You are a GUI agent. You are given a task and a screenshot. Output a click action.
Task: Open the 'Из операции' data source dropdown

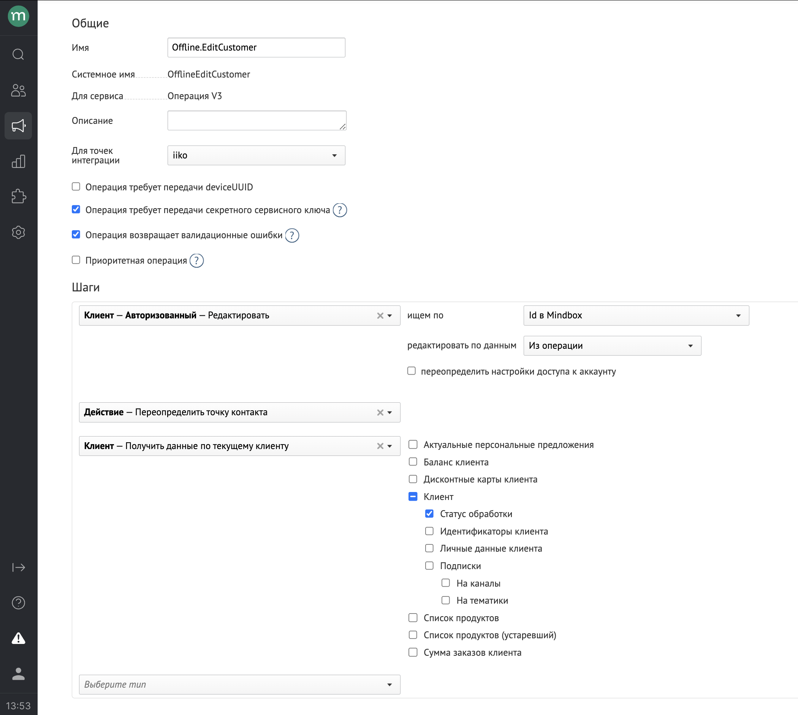tap(612, 346)
